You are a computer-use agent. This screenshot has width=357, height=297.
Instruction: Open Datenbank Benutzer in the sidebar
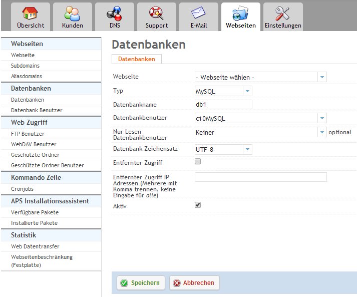pyautogui.click(x=37, y=110)
